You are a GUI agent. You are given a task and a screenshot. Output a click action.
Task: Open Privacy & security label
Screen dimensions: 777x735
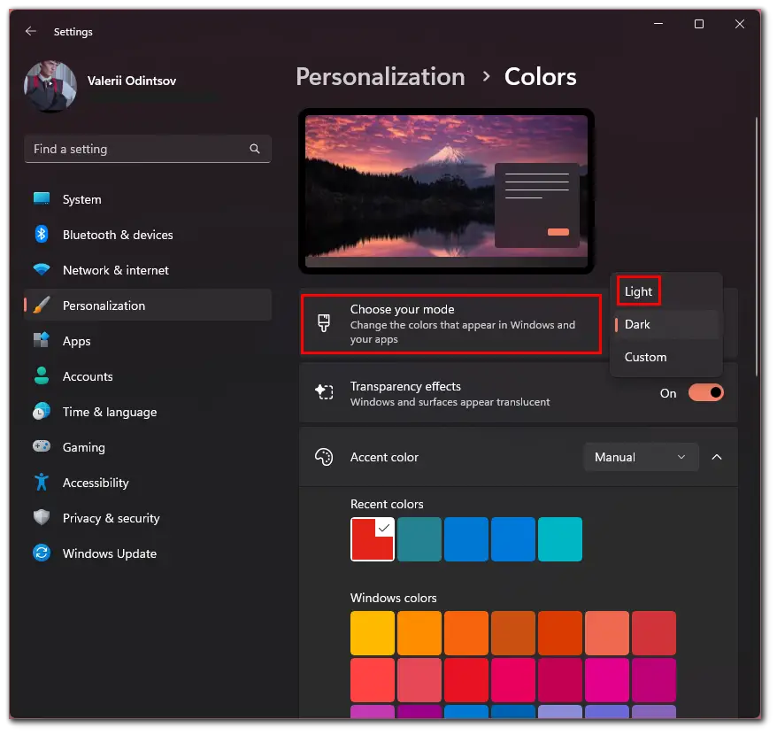tap(112, 518)
